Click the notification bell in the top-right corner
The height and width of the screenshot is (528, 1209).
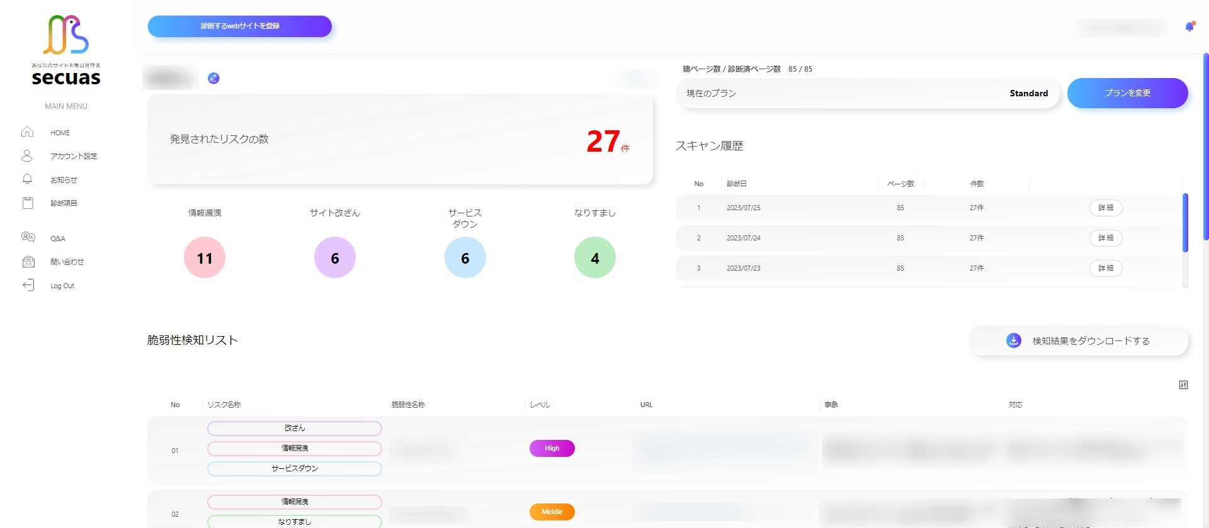[1189, 26]
